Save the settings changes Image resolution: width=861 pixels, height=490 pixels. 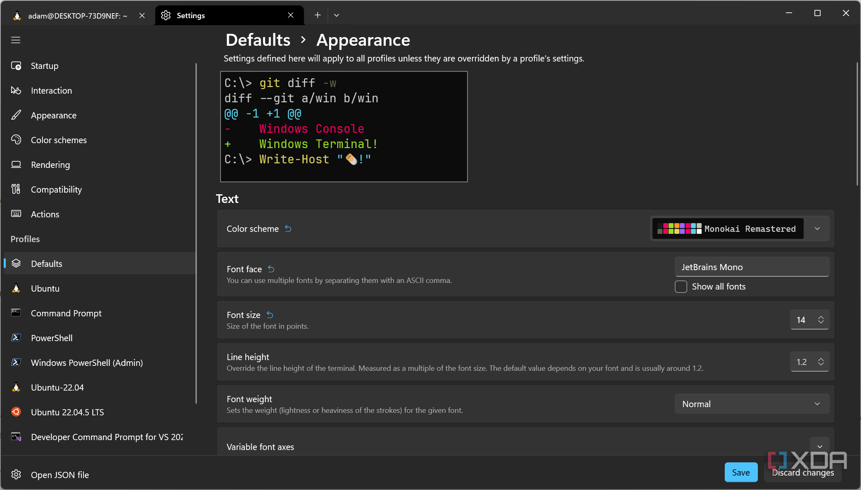pyautogui.click(x=741, y=472)
